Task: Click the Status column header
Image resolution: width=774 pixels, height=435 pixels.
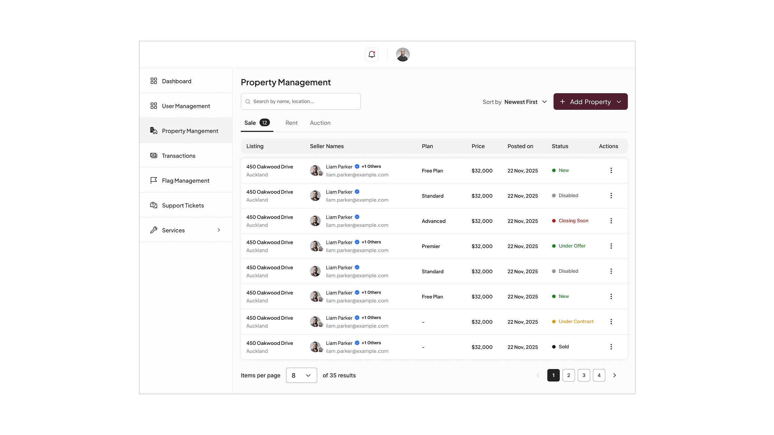Action: point(560,146)
